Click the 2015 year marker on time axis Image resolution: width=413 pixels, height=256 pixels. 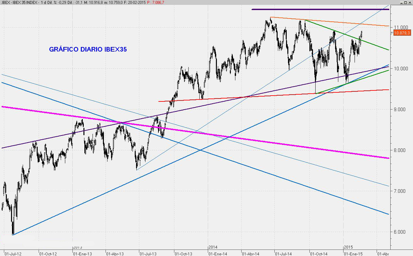coord(348,247)
